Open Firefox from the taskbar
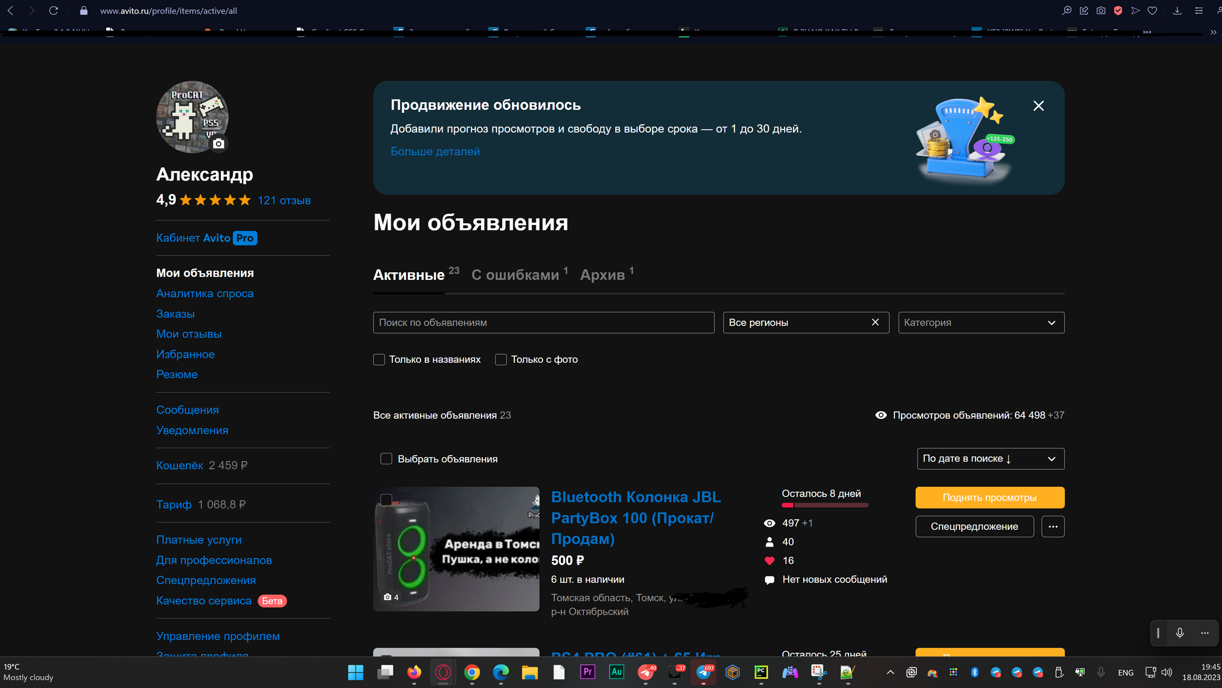1222x688 pixels. [x=414, y=672]
